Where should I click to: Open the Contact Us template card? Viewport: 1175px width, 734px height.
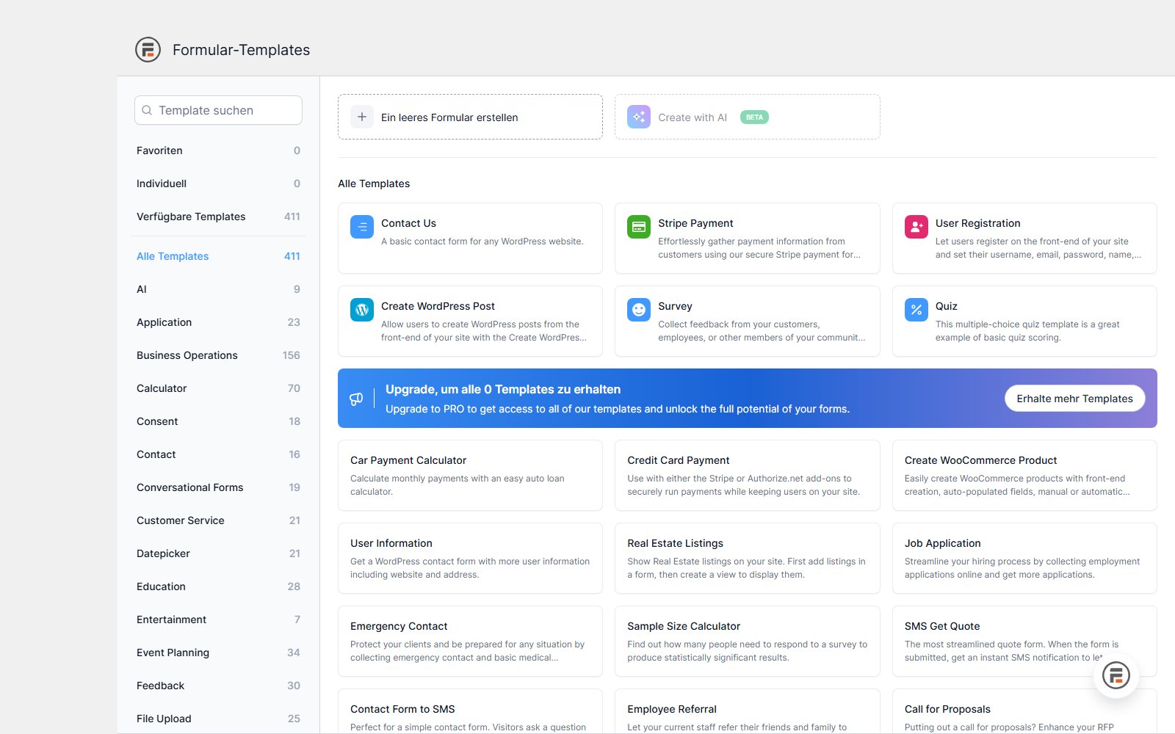point(470,239)
